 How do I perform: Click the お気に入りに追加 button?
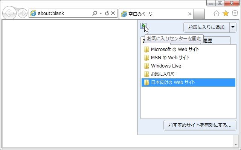[206, 27]
